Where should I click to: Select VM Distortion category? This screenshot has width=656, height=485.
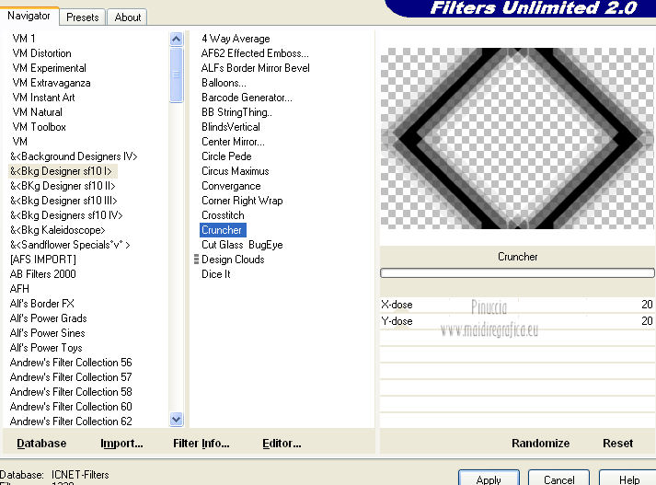(41, 53)
